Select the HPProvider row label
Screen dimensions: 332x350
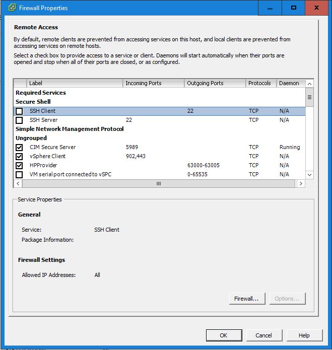pos(43,165)
